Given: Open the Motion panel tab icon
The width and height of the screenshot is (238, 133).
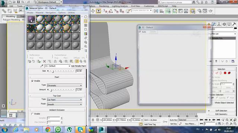Looking at the screenshot, I should [224, 24].
